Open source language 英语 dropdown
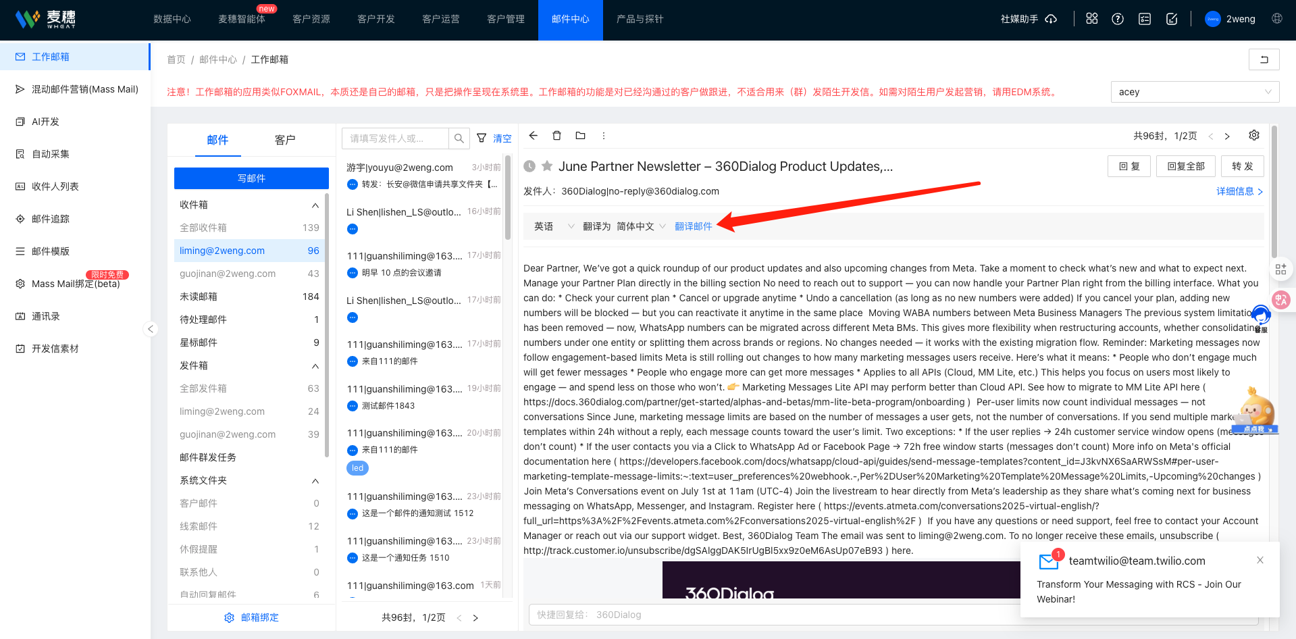 (554, 226)
